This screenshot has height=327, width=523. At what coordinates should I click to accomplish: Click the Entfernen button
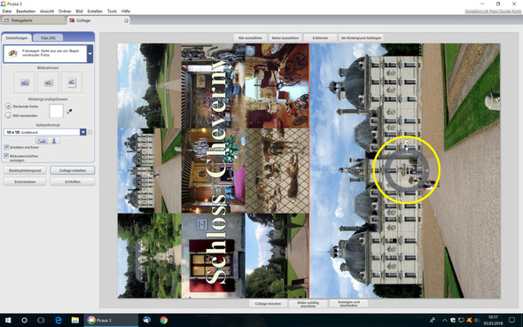pyautogui.click(x=320, y=38)
